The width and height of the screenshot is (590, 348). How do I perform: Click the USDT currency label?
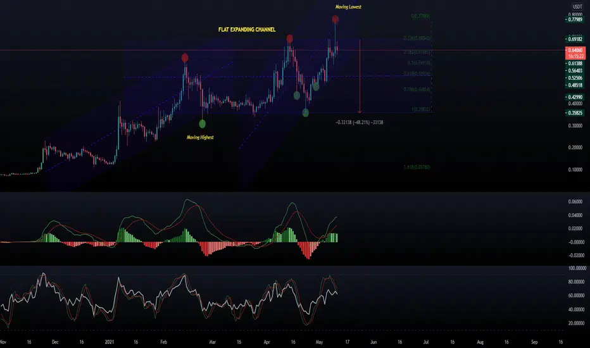[x=577, y=6]
